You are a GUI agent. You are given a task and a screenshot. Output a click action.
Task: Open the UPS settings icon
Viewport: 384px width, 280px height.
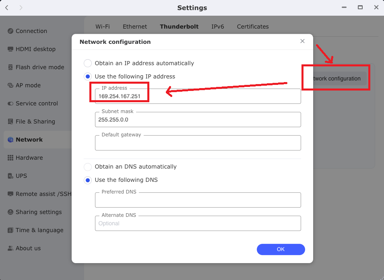click(x=10, y=176)
